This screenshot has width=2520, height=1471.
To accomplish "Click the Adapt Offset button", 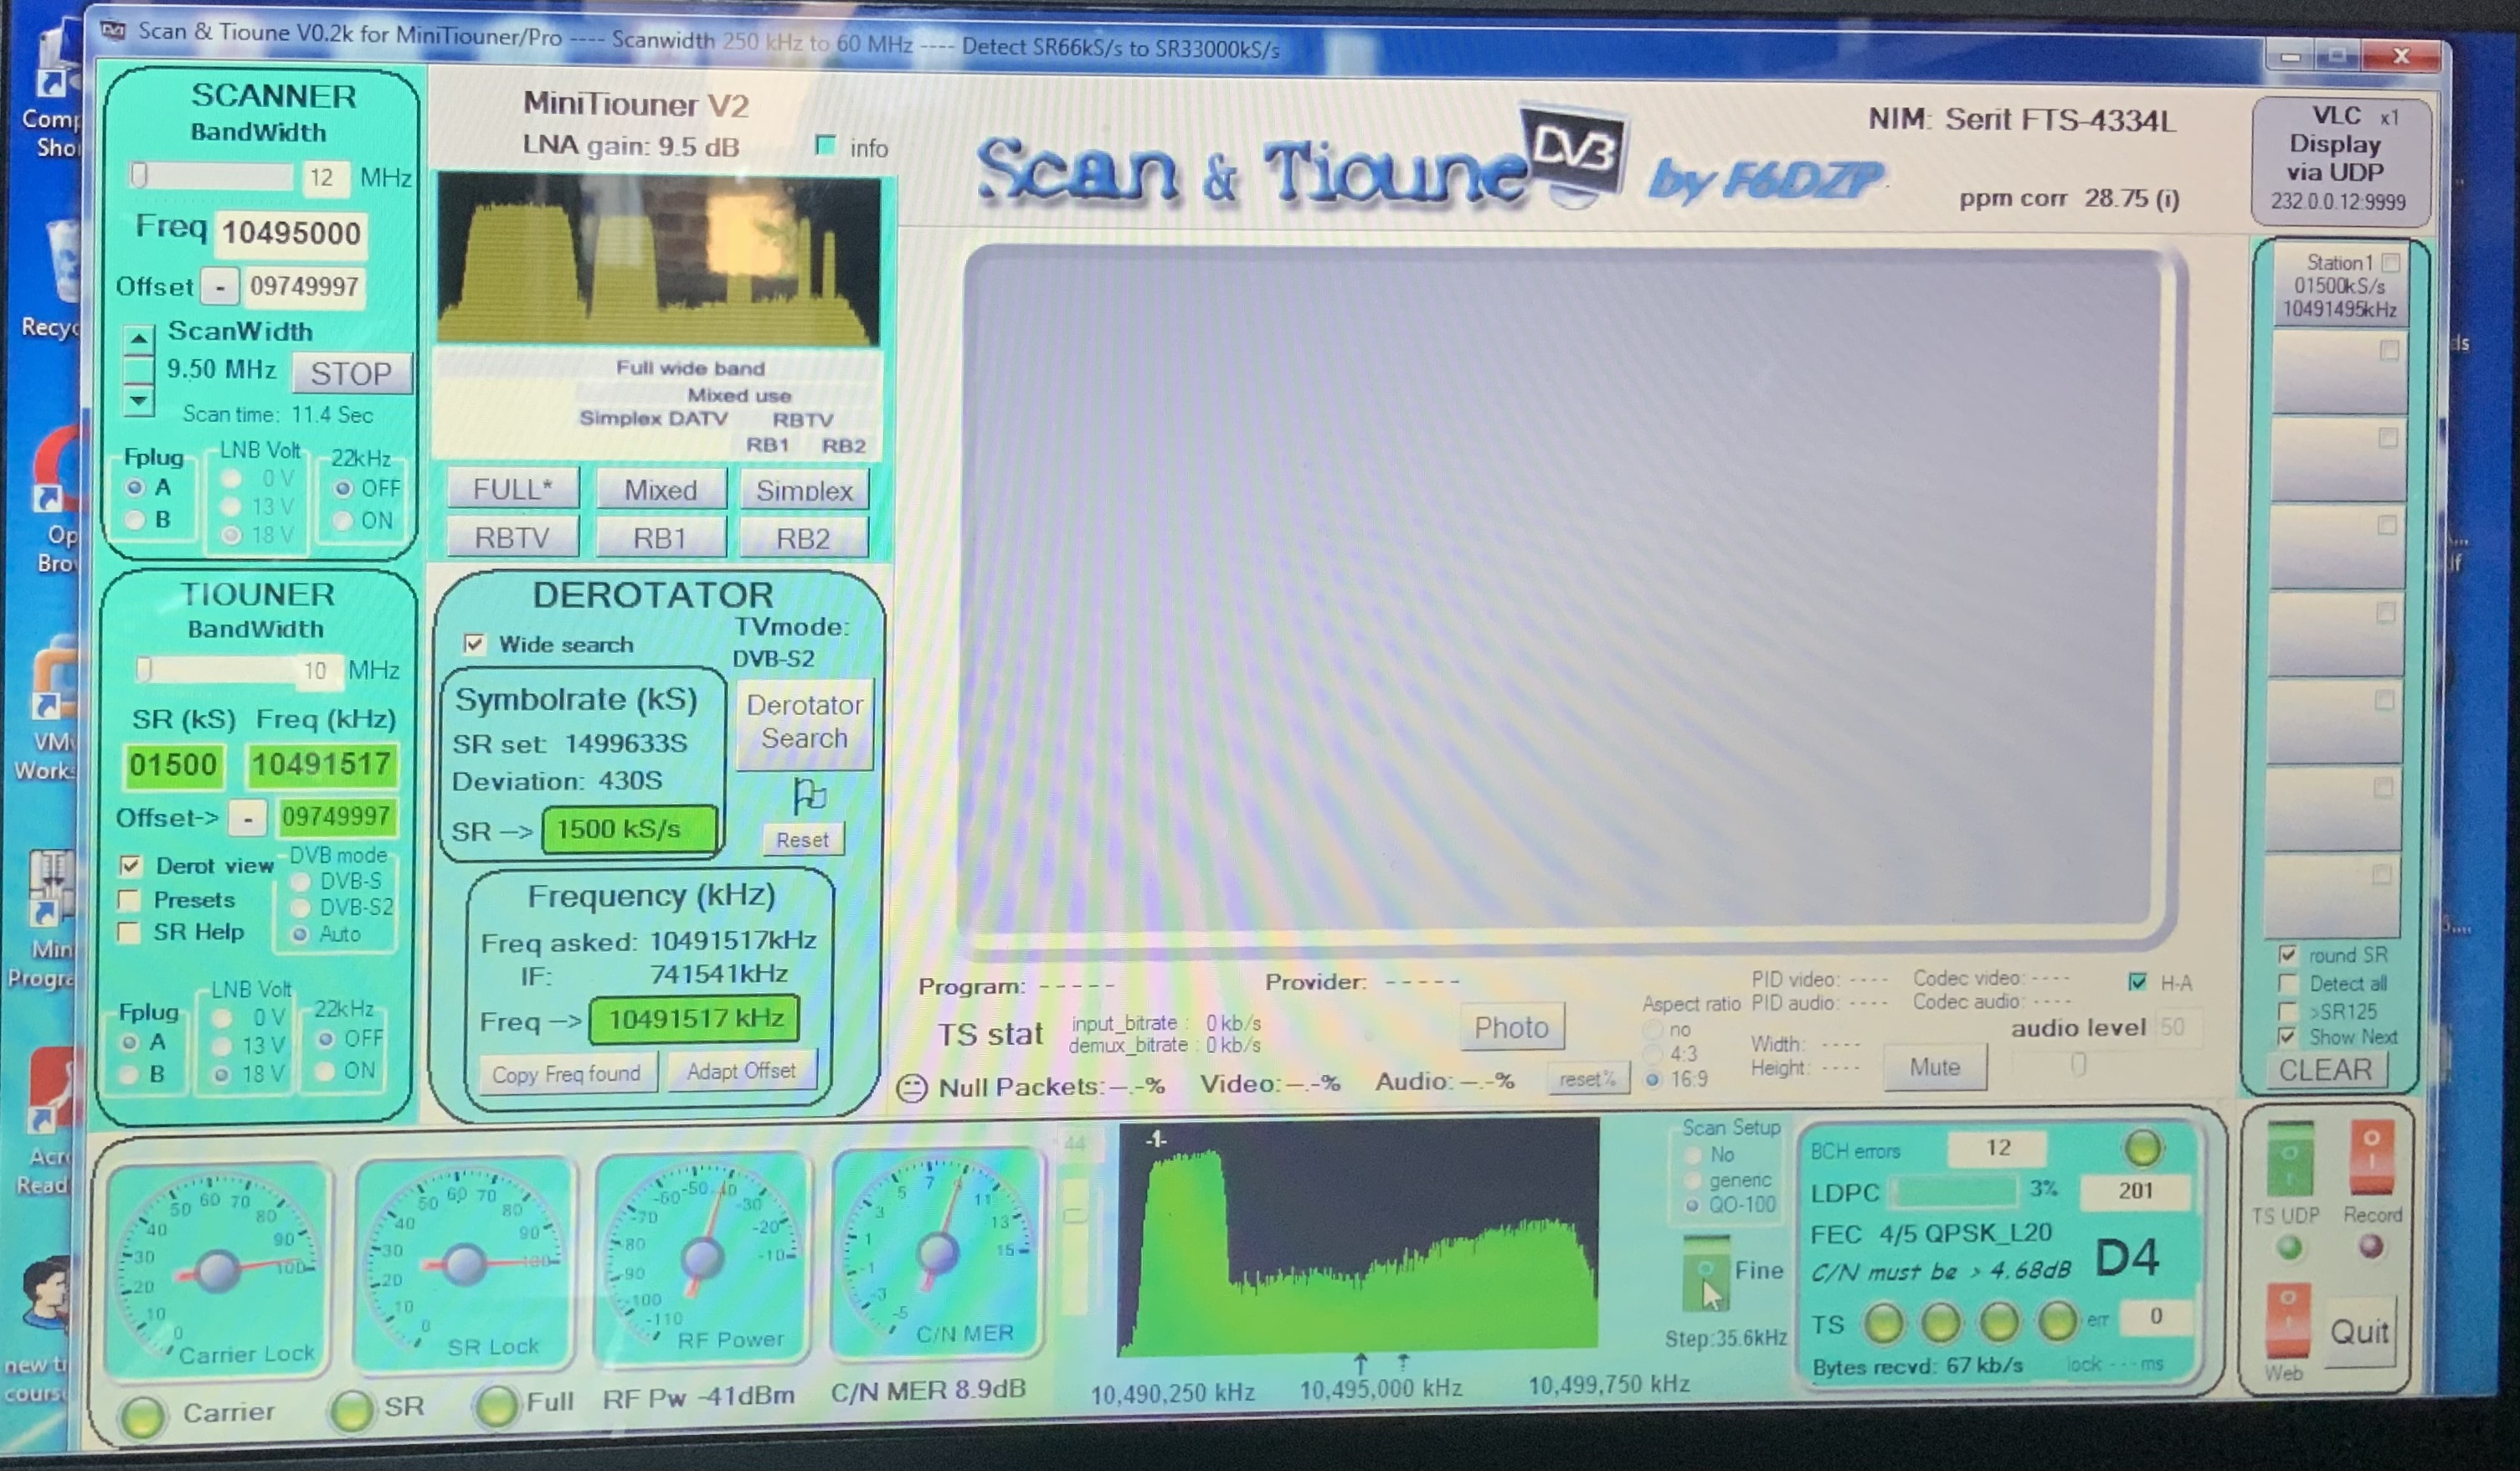I will tap(741, 1071).
